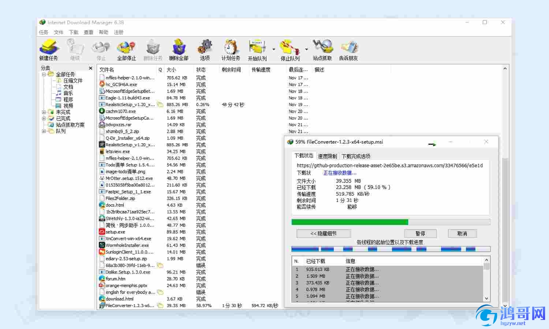Expand the 已完成 tree node
This screenshot has width=549, height=329.
coord(44,118)
